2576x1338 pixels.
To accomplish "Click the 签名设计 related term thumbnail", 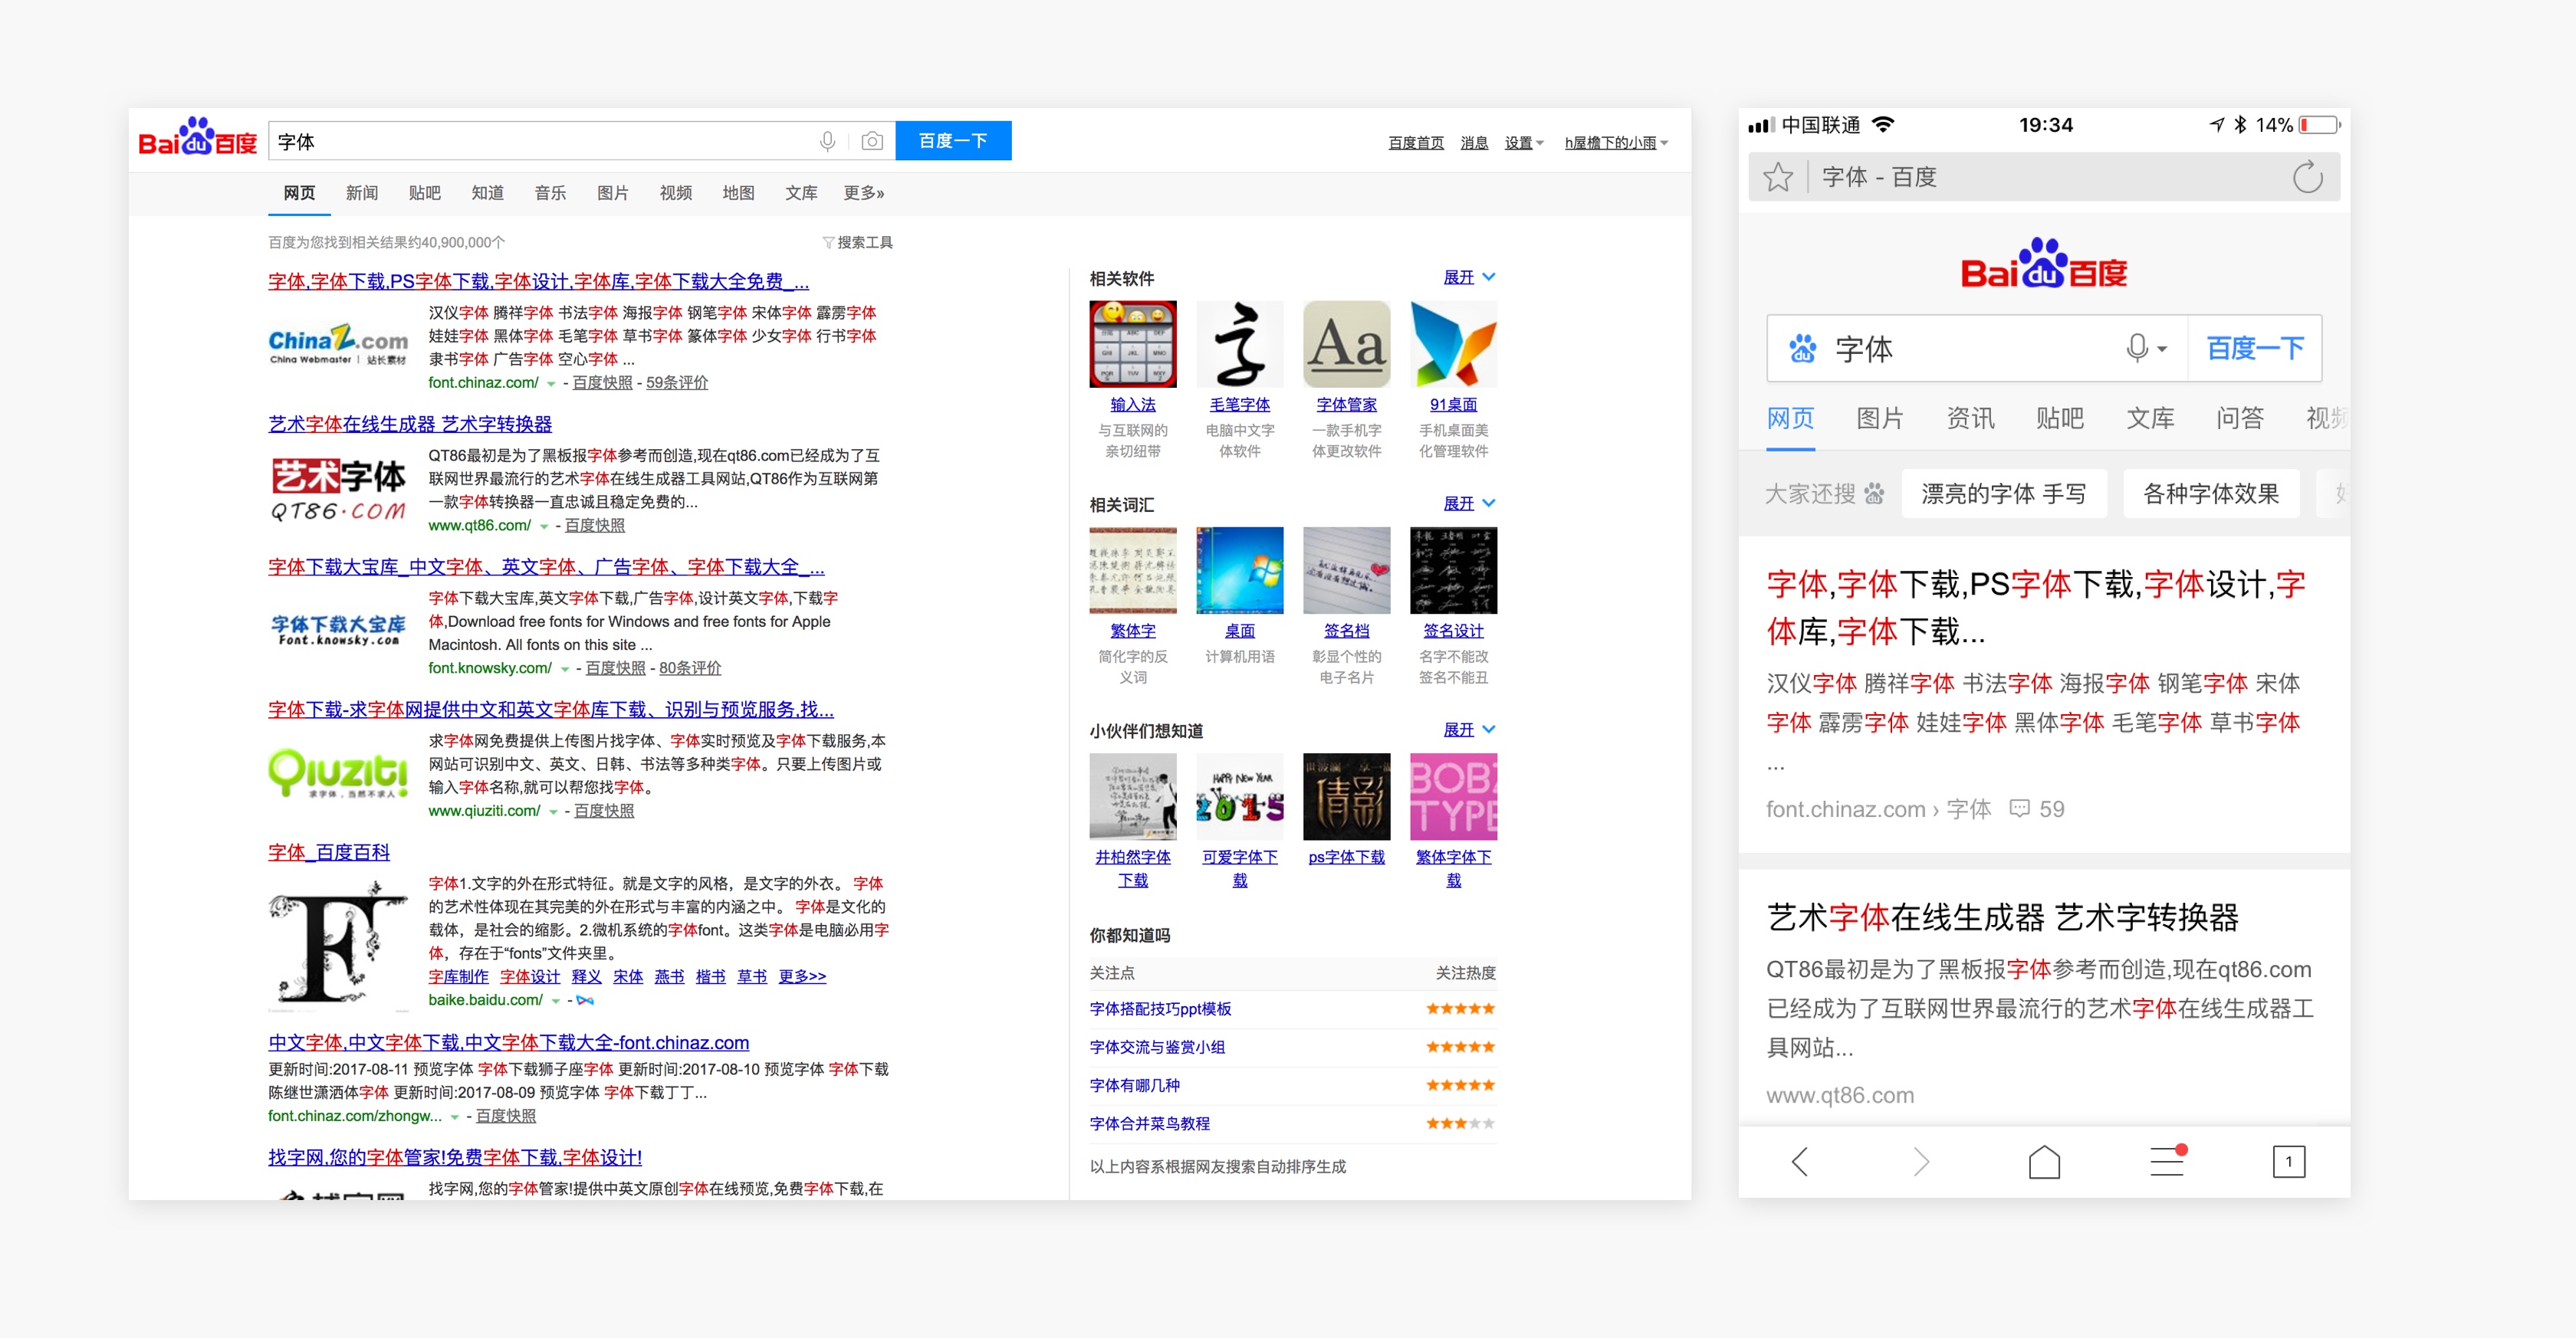I will pos(1454,569).
